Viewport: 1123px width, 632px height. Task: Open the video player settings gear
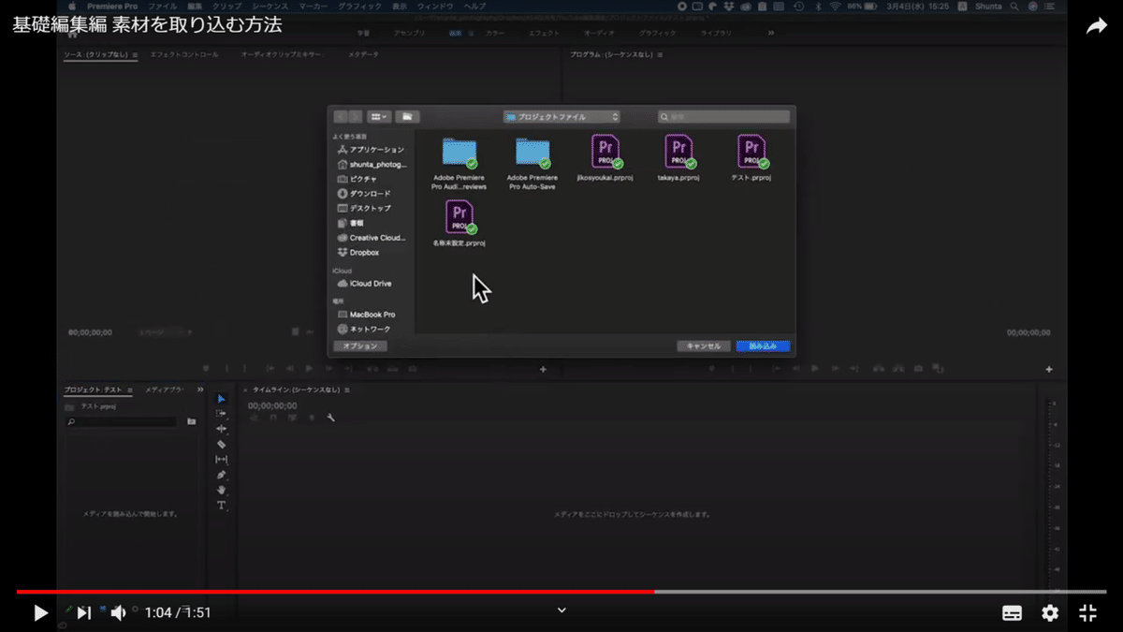pos(1050,612)
